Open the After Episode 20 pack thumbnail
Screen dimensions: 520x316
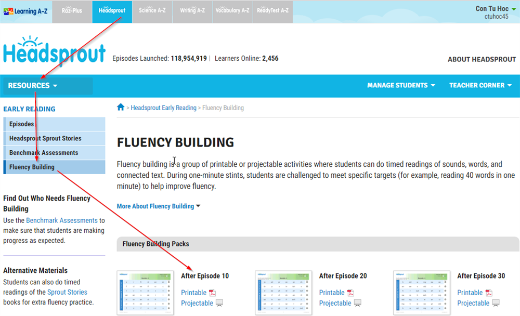[x=283, y=293]
